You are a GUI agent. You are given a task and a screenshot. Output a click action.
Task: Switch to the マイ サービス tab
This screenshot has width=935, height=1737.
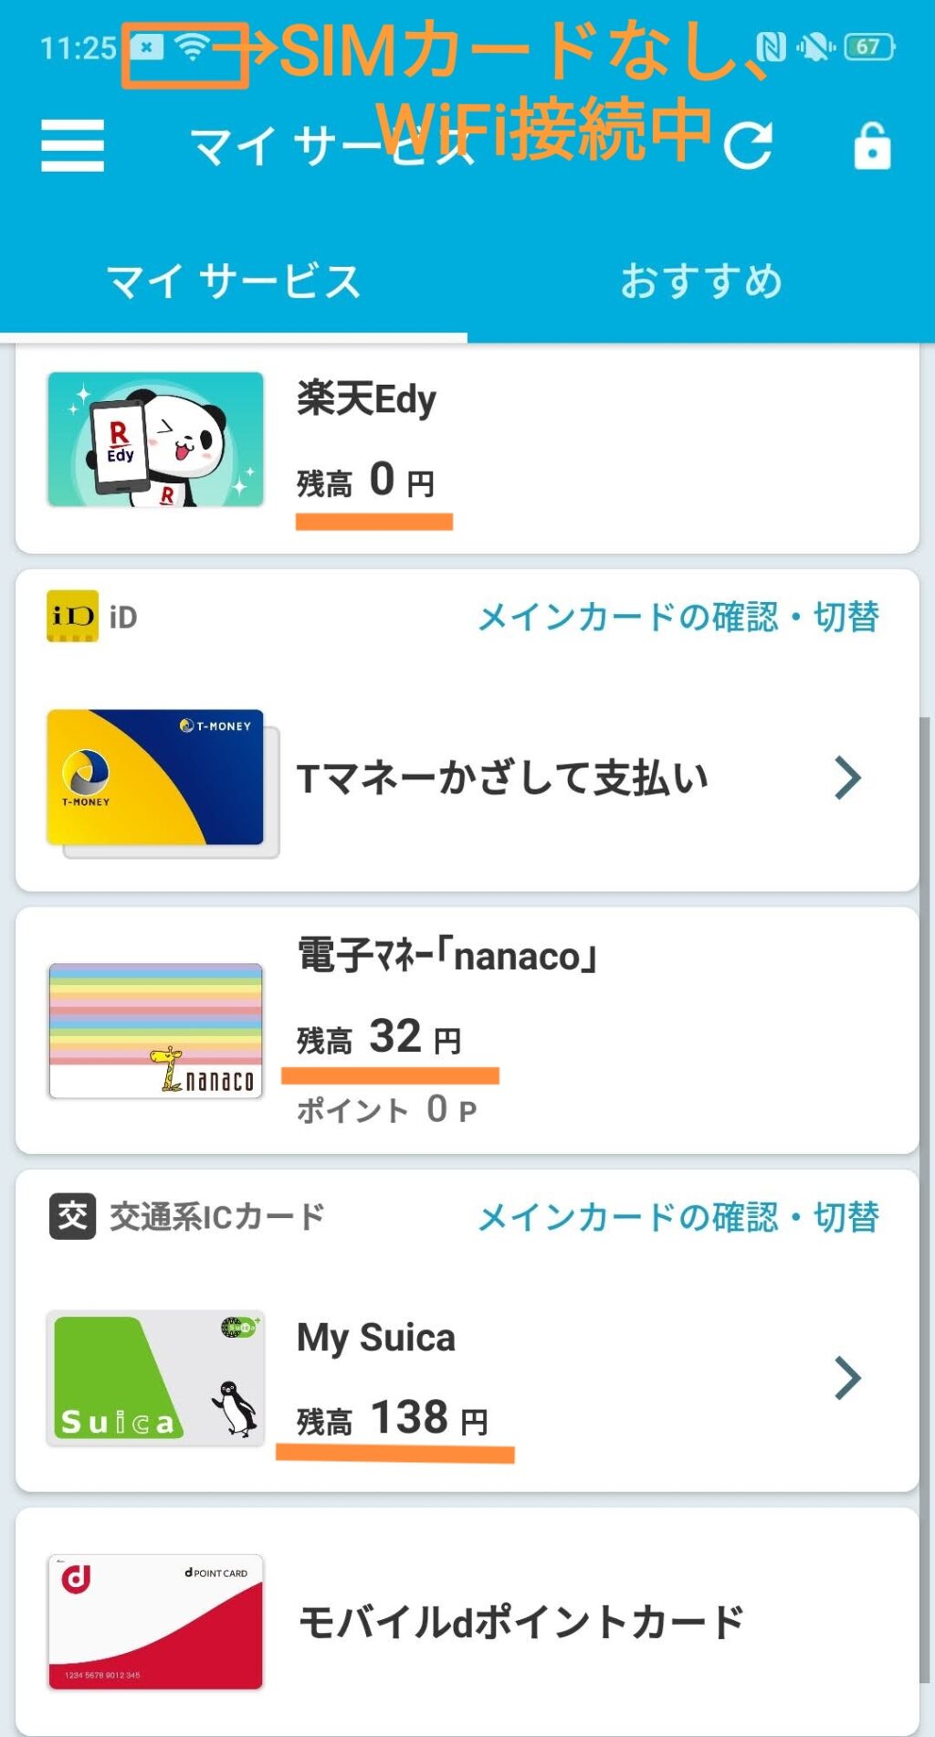tap(234, 281)
